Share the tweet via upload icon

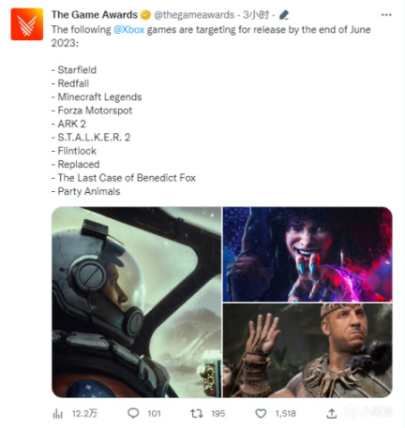pyautogui.click(x=331, y=414)
